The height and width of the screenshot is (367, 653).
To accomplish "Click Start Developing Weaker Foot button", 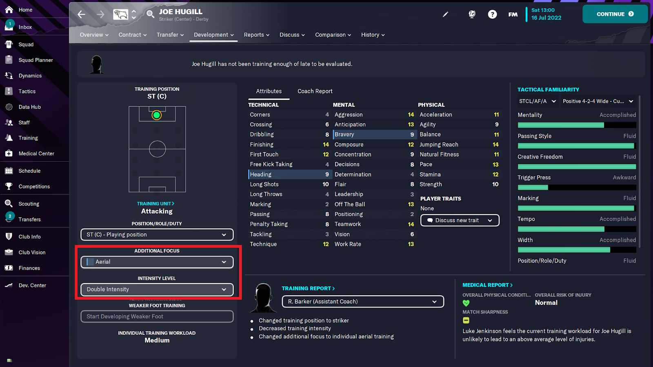I will click(157, 316).
